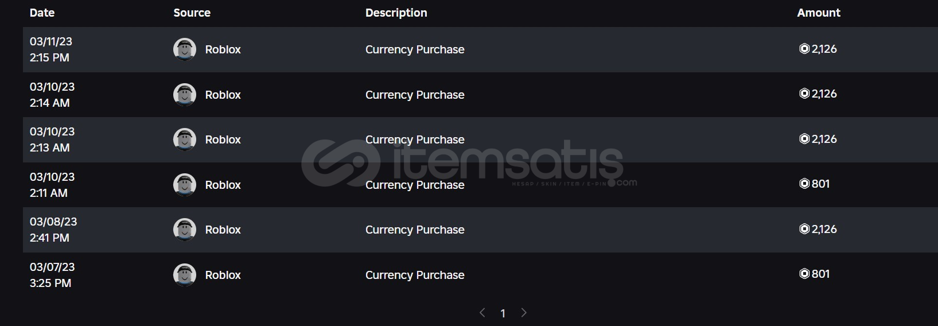Click Roblox avatar in 2:13 AM transaction row
Screen dimensions: 938x326
pyautogui.click(x=185, y=139)
